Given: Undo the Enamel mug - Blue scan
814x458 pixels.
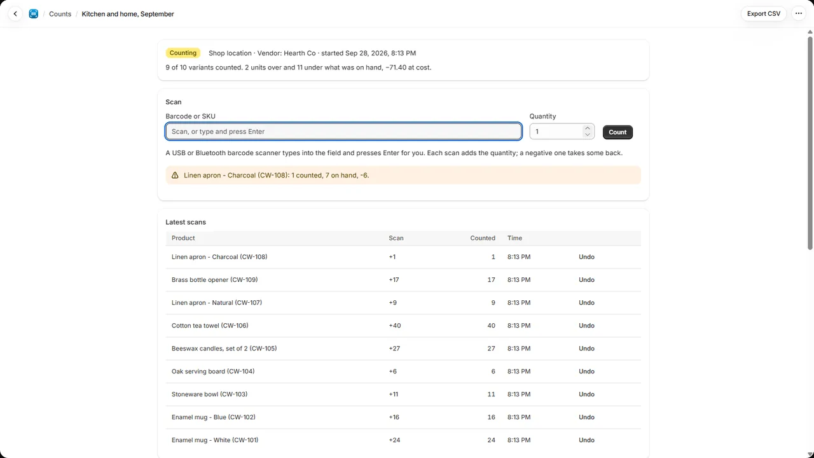Looking at the screenshot, I should tap(586, 417).
